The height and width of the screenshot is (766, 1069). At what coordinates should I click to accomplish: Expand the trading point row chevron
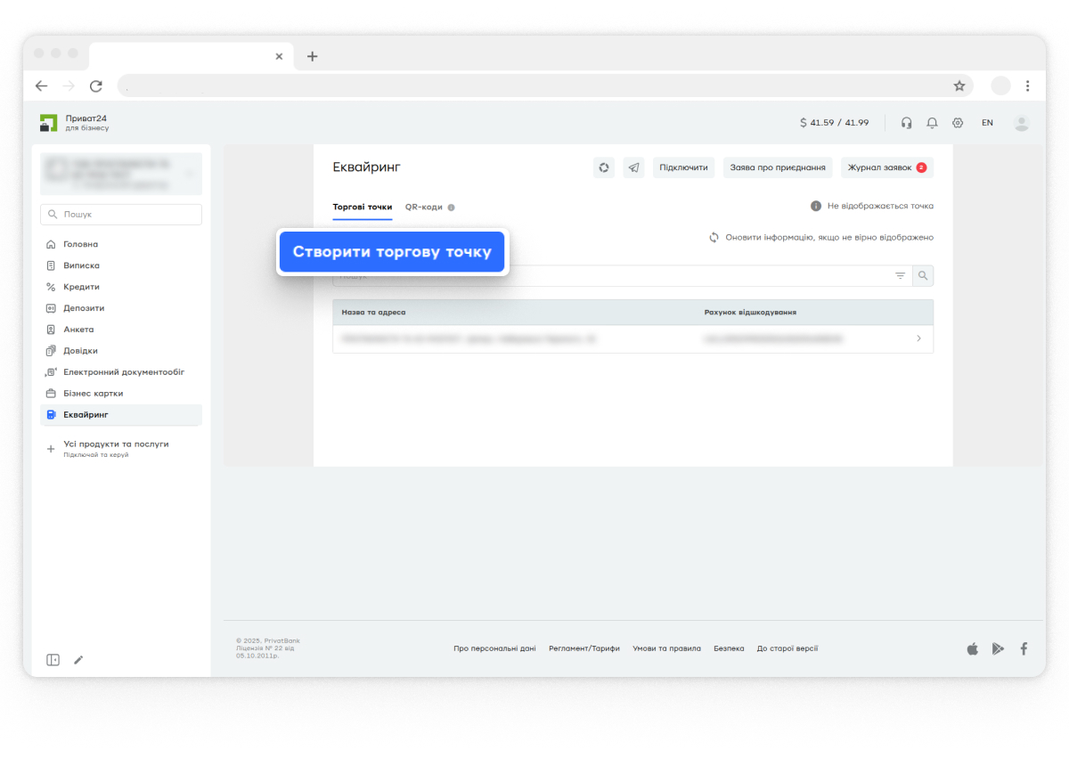point(918,338)
